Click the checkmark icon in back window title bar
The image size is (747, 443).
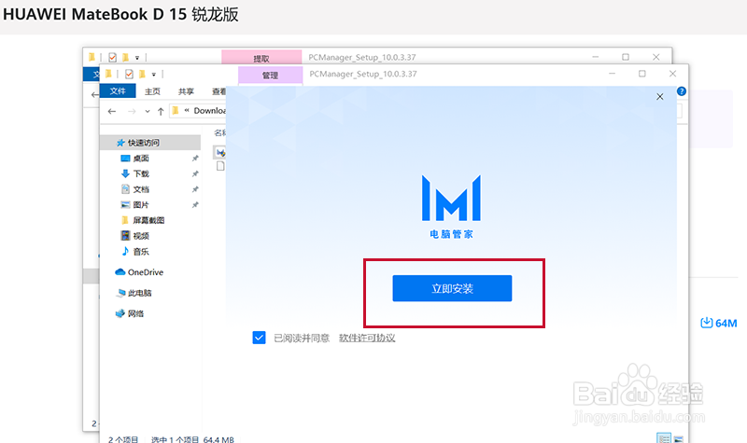pyautogui.click(x=112, y=58)
